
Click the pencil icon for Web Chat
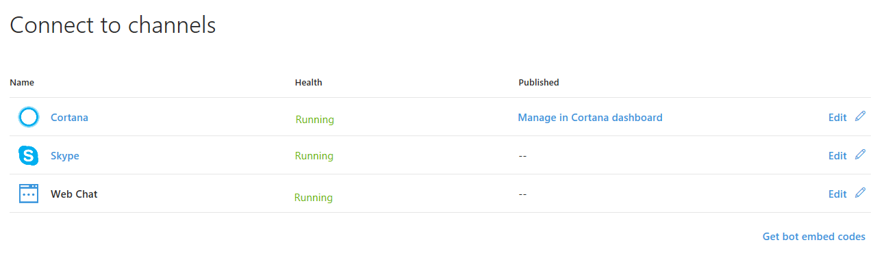(x=861, y=193)
